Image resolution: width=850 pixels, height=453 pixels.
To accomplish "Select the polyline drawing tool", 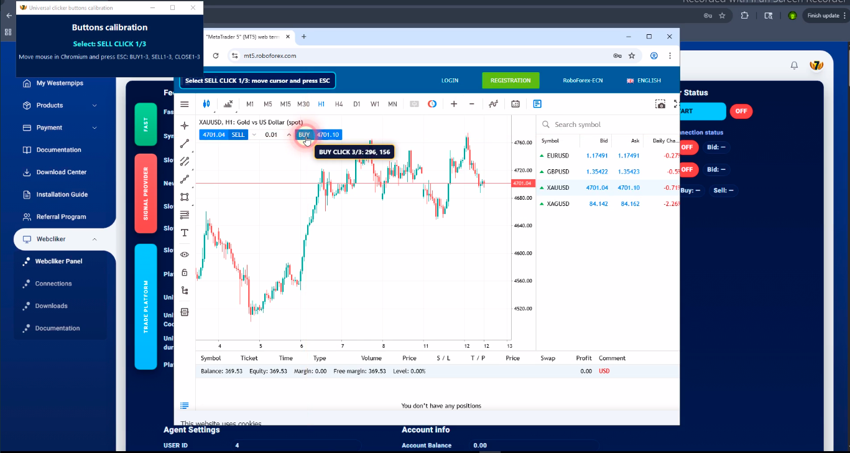I will click(185, 179).
